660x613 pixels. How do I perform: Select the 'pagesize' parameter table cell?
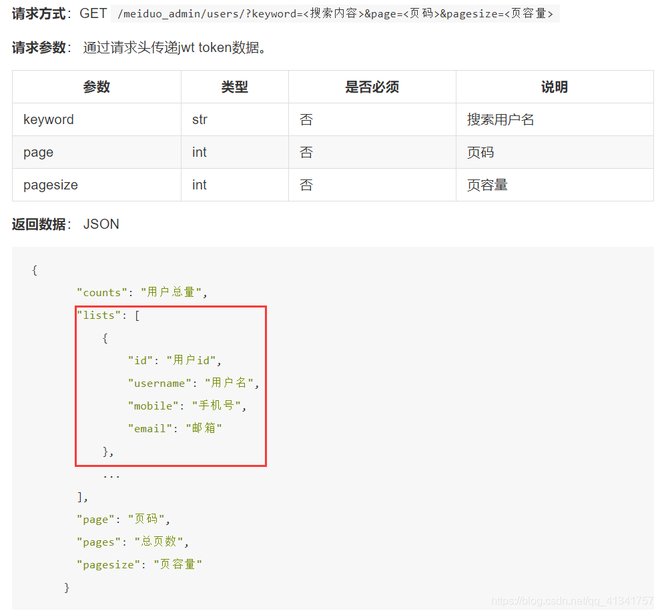pyautogui.click(x=97, y=185)
